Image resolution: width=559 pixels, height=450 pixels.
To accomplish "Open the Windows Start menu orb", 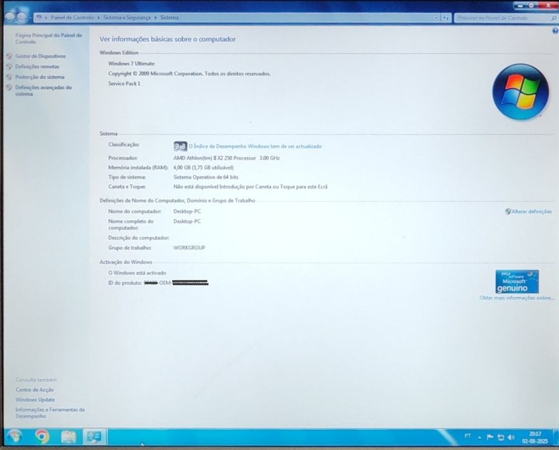I will point(15,436).
